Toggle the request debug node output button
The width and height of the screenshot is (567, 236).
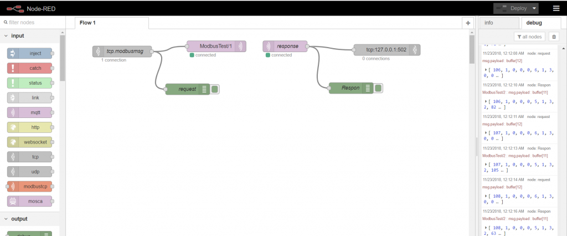[214, 89]
